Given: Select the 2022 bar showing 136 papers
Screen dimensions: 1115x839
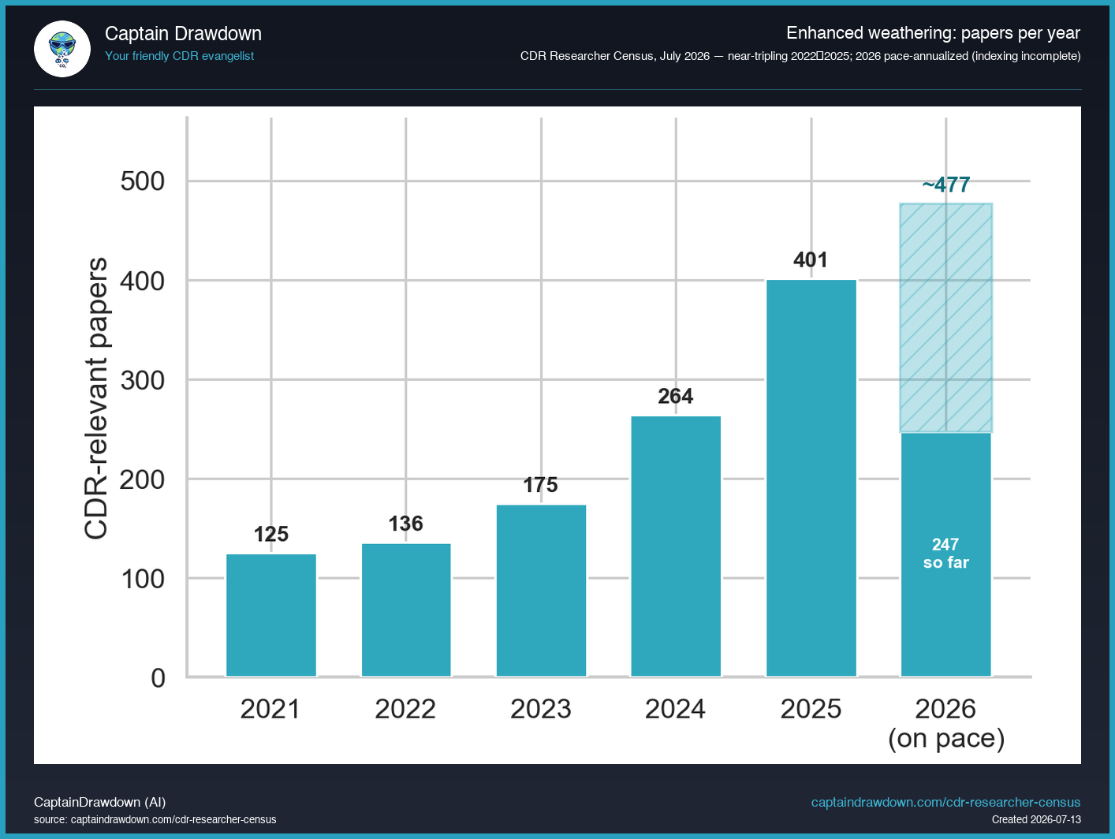Looking at the screenshot, I should point(406,610).
